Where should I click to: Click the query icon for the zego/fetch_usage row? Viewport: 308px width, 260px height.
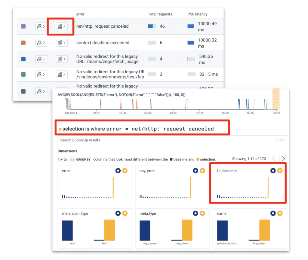pos(41,59)
